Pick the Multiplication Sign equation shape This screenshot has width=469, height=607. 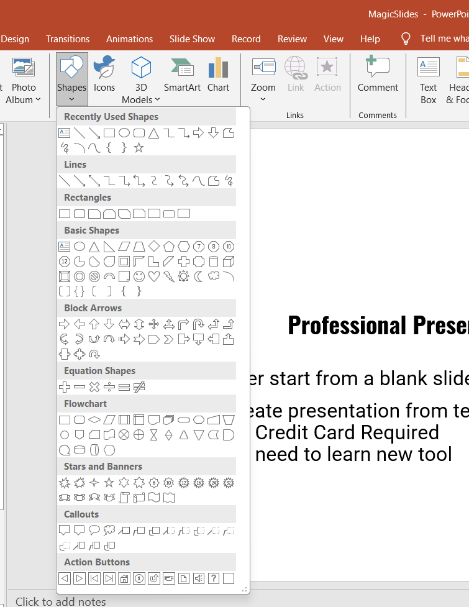(94, 386)
